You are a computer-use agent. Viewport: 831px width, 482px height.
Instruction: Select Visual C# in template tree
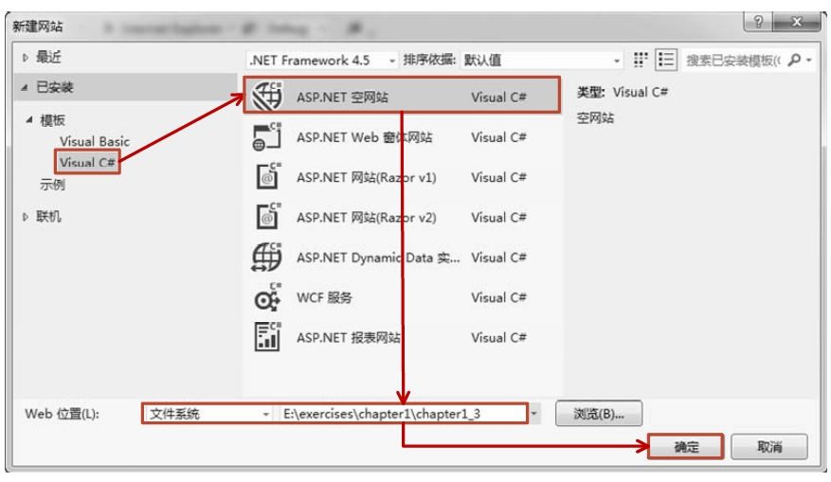[87, 162]
